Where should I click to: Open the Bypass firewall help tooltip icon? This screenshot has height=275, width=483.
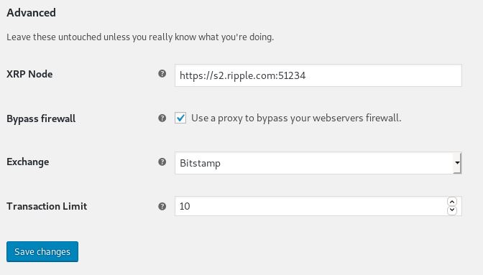[x=162, y=118]
